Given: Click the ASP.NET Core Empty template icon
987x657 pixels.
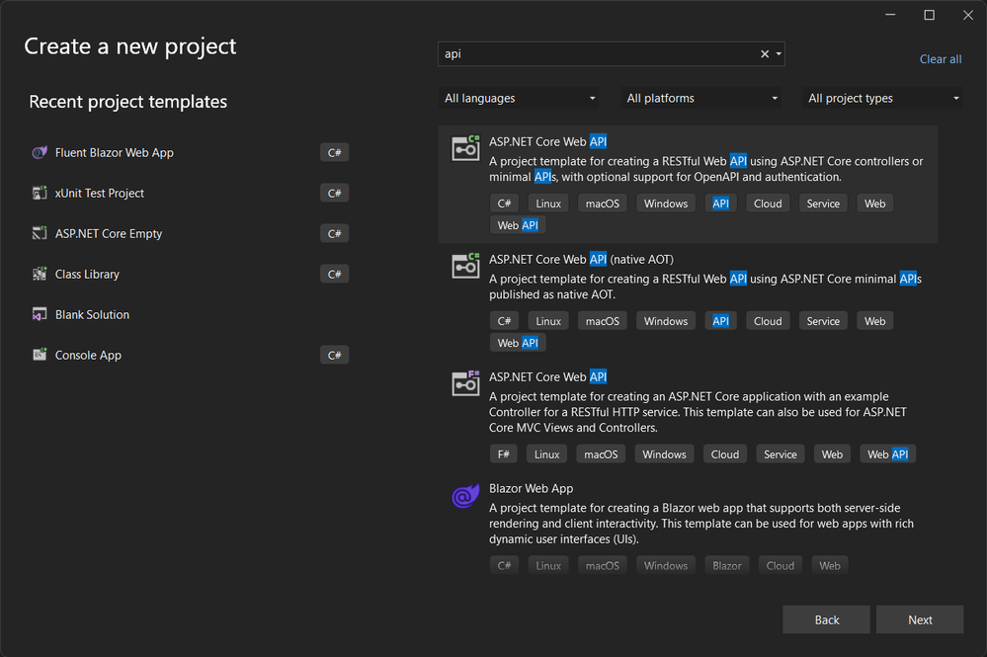Looking at the screenshot, I should tap(40, 233).
